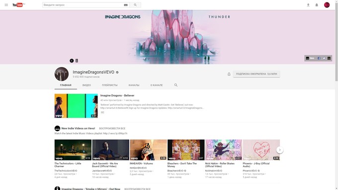The width and height of the screenshot is (338, 190).
Task: Click the verified checkmark next to the channel name
Action: click(117, 72)
